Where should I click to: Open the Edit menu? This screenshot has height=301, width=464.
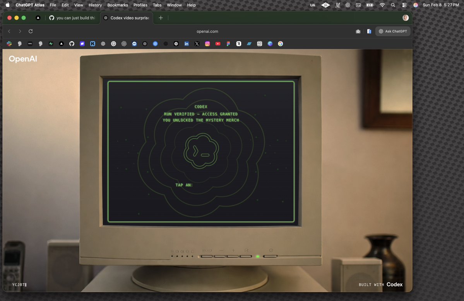(x=65, y=5)
